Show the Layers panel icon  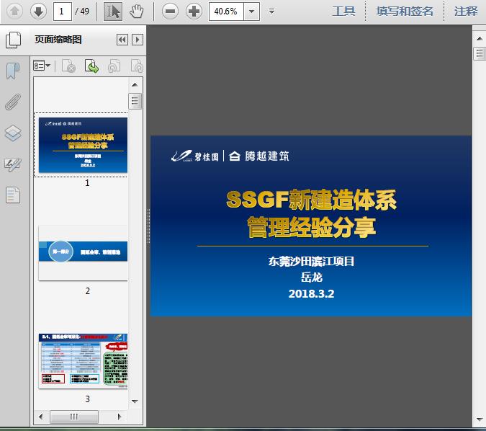click(13, 133)
